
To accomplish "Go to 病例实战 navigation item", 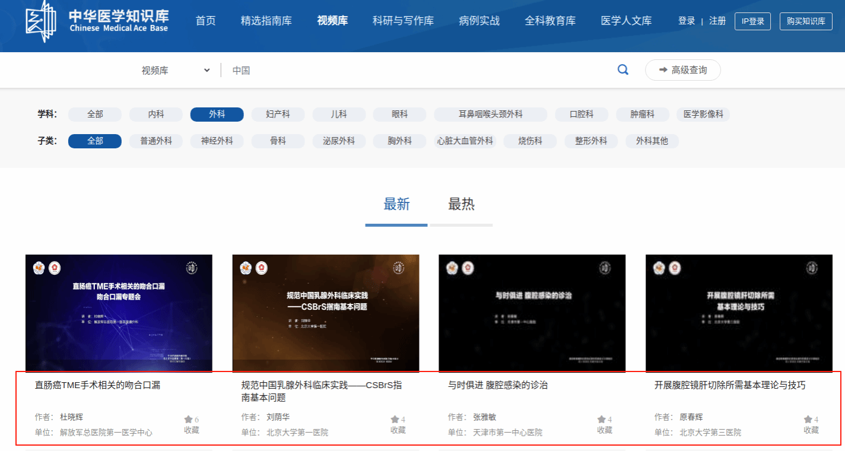I will coord(479,21).
